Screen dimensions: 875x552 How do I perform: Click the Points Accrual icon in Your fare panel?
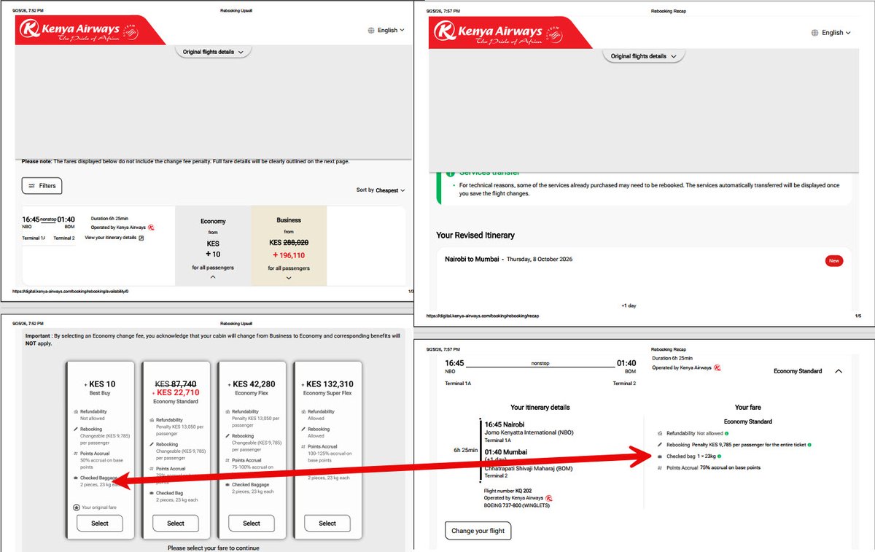[x=661, y=467]
